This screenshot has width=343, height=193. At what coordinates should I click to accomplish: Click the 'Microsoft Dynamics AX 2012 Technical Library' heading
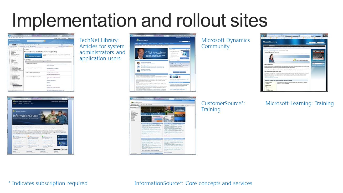coord(40,52)
